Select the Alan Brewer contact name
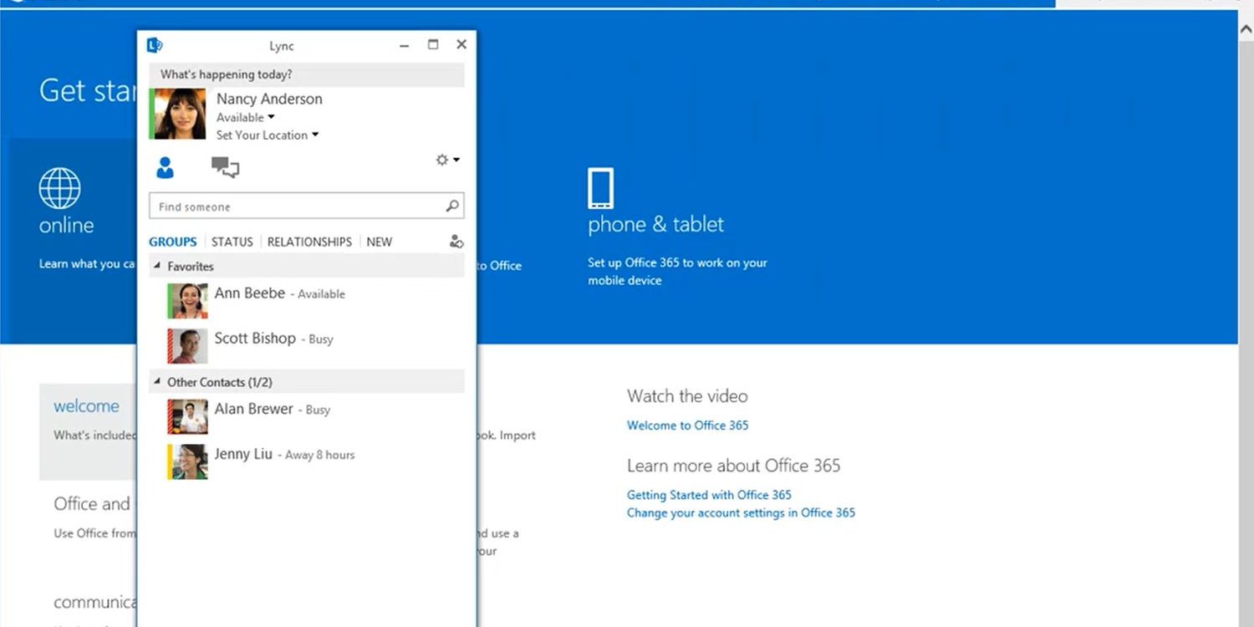The width and height of the screenshot is (1254, 627). coord(253,409)
